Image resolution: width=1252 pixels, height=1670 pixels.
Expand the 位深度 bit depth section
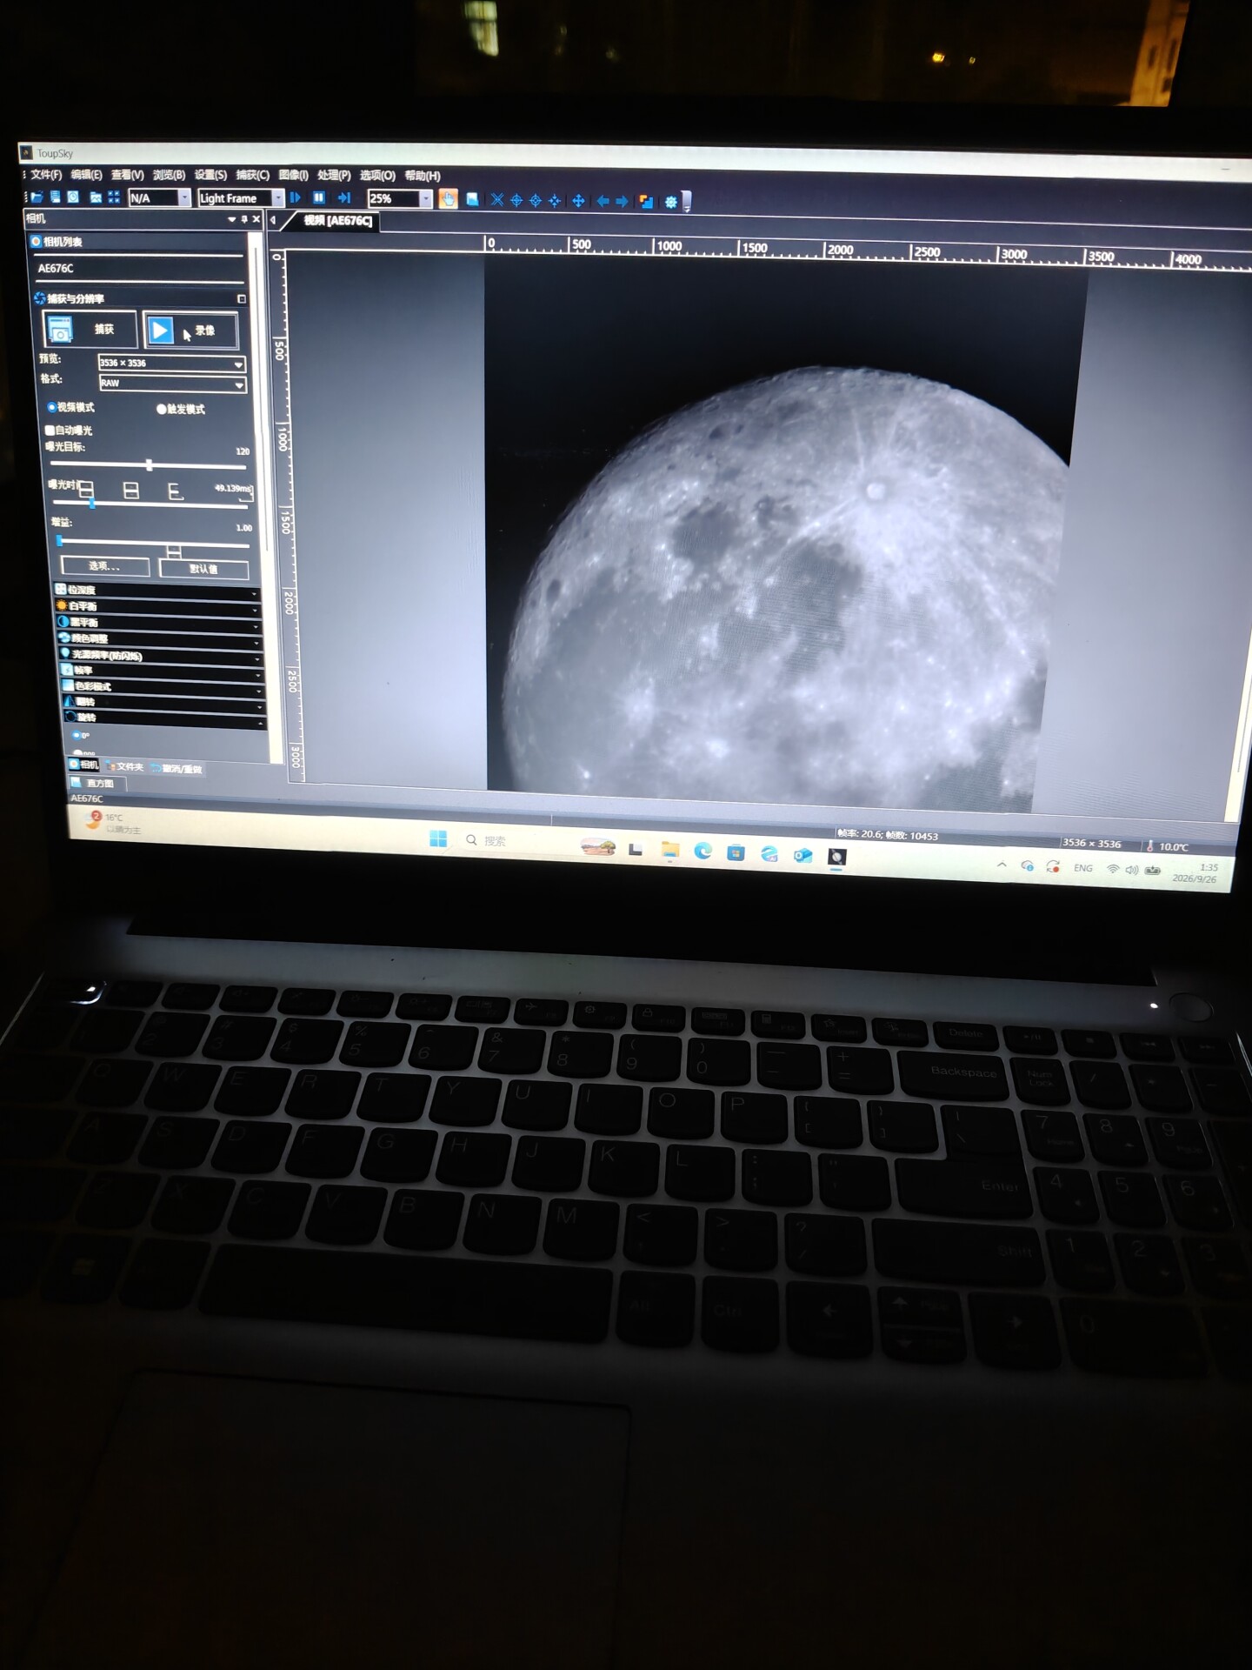158,591
